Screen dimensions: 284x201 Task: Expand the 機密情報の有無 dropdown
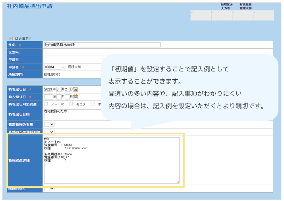point(49,124)
